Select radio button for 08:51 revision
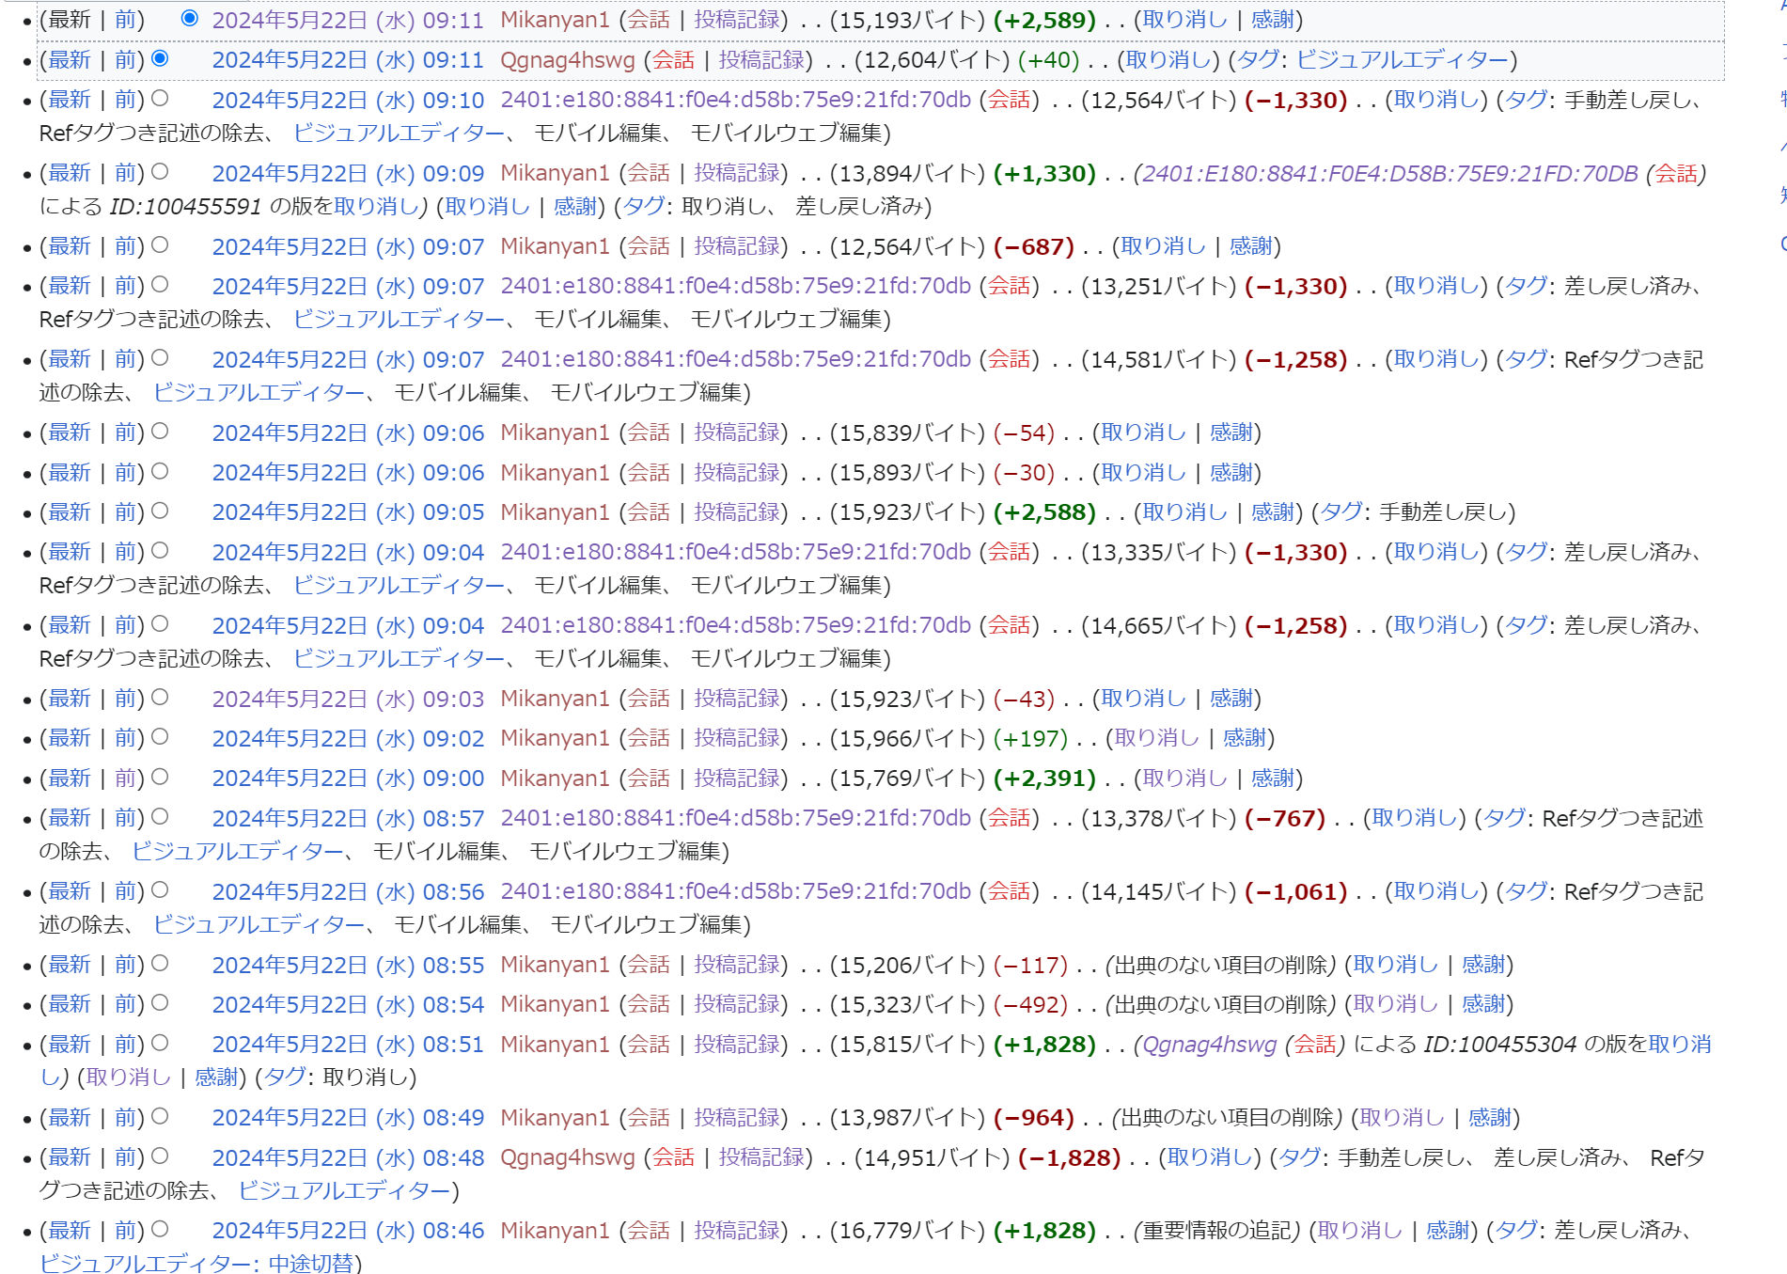 (x=160, y=1043)
